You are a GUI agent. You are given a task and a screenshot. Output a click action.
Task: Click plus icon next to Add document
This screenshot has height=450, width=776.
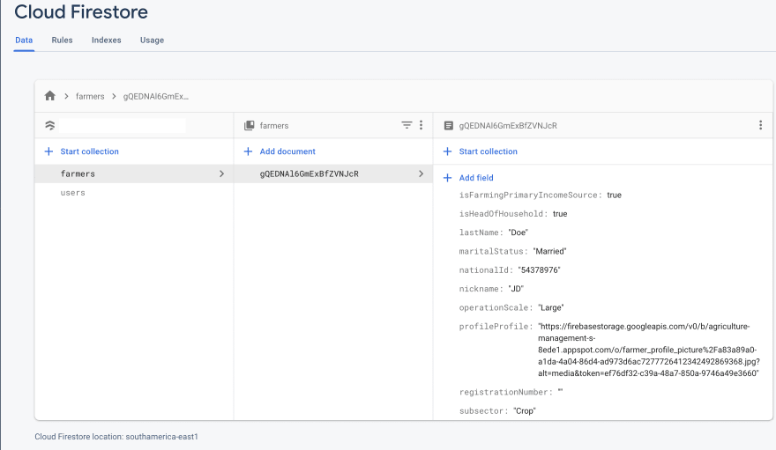coord(248,151)
